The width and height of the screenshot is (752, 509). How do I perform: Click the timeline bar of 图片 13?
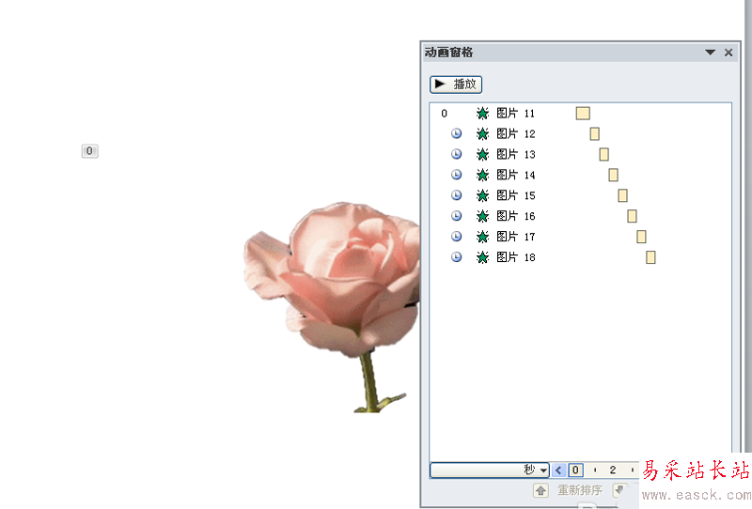(x=603, y=155)
